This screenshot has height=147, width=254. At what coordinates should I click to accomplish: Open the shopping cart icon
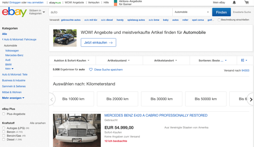coord(246,2)
